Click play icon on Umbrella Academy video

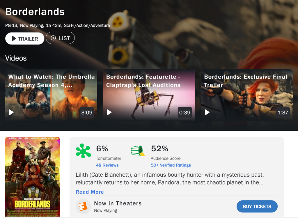[x=11, y=113]
